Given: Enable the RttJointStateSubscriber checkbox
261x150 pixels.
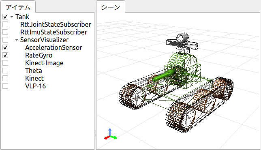Looking at the screenshot, I should point(5,24).
